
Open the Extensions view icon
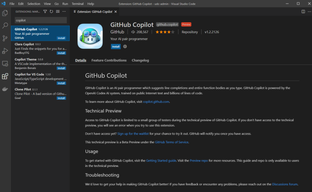(5, 76)
